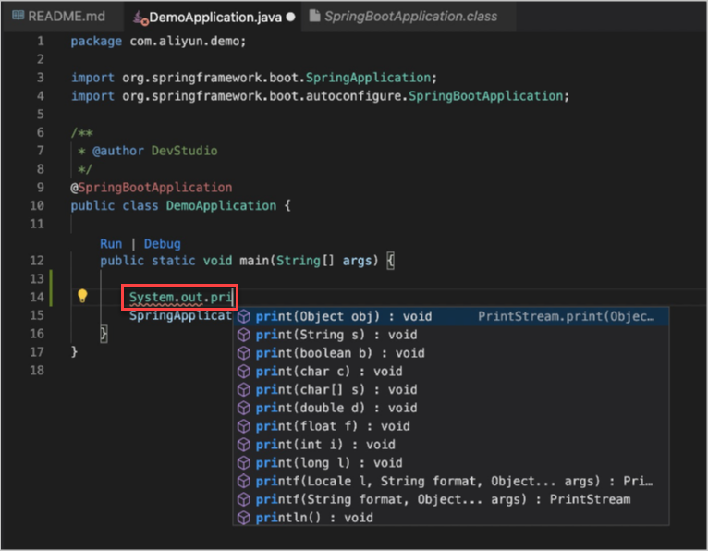Choose print(long l) : void suggestion
This screenshot has height=551, width=708.
point(450,463)
